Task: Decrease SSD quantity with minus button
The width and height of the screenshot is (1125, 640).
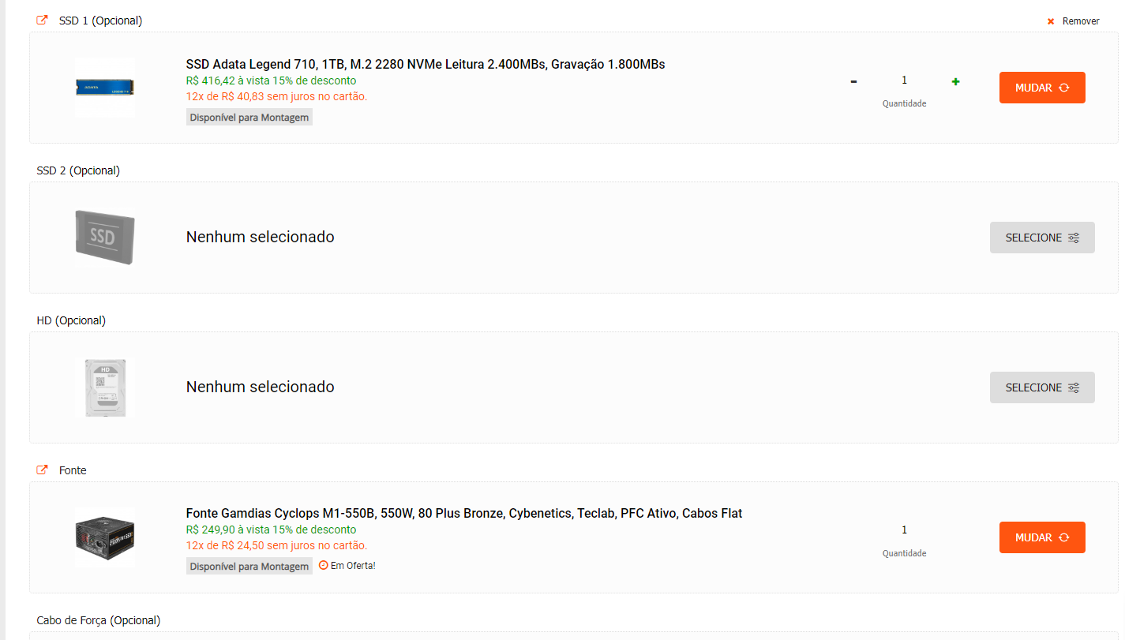Action: pos(853,81)
